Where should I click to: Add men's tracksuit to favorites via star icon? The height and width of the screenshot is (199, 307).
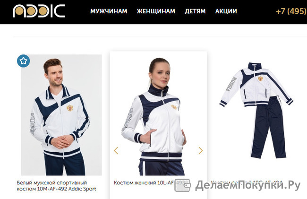[x=24, y=61]
